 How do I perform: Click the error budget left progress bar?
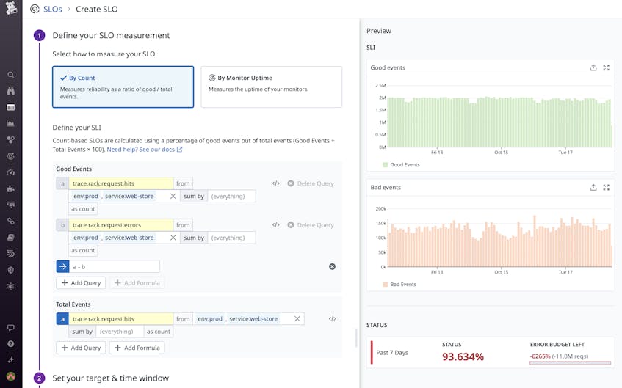[x=570, y=362]
